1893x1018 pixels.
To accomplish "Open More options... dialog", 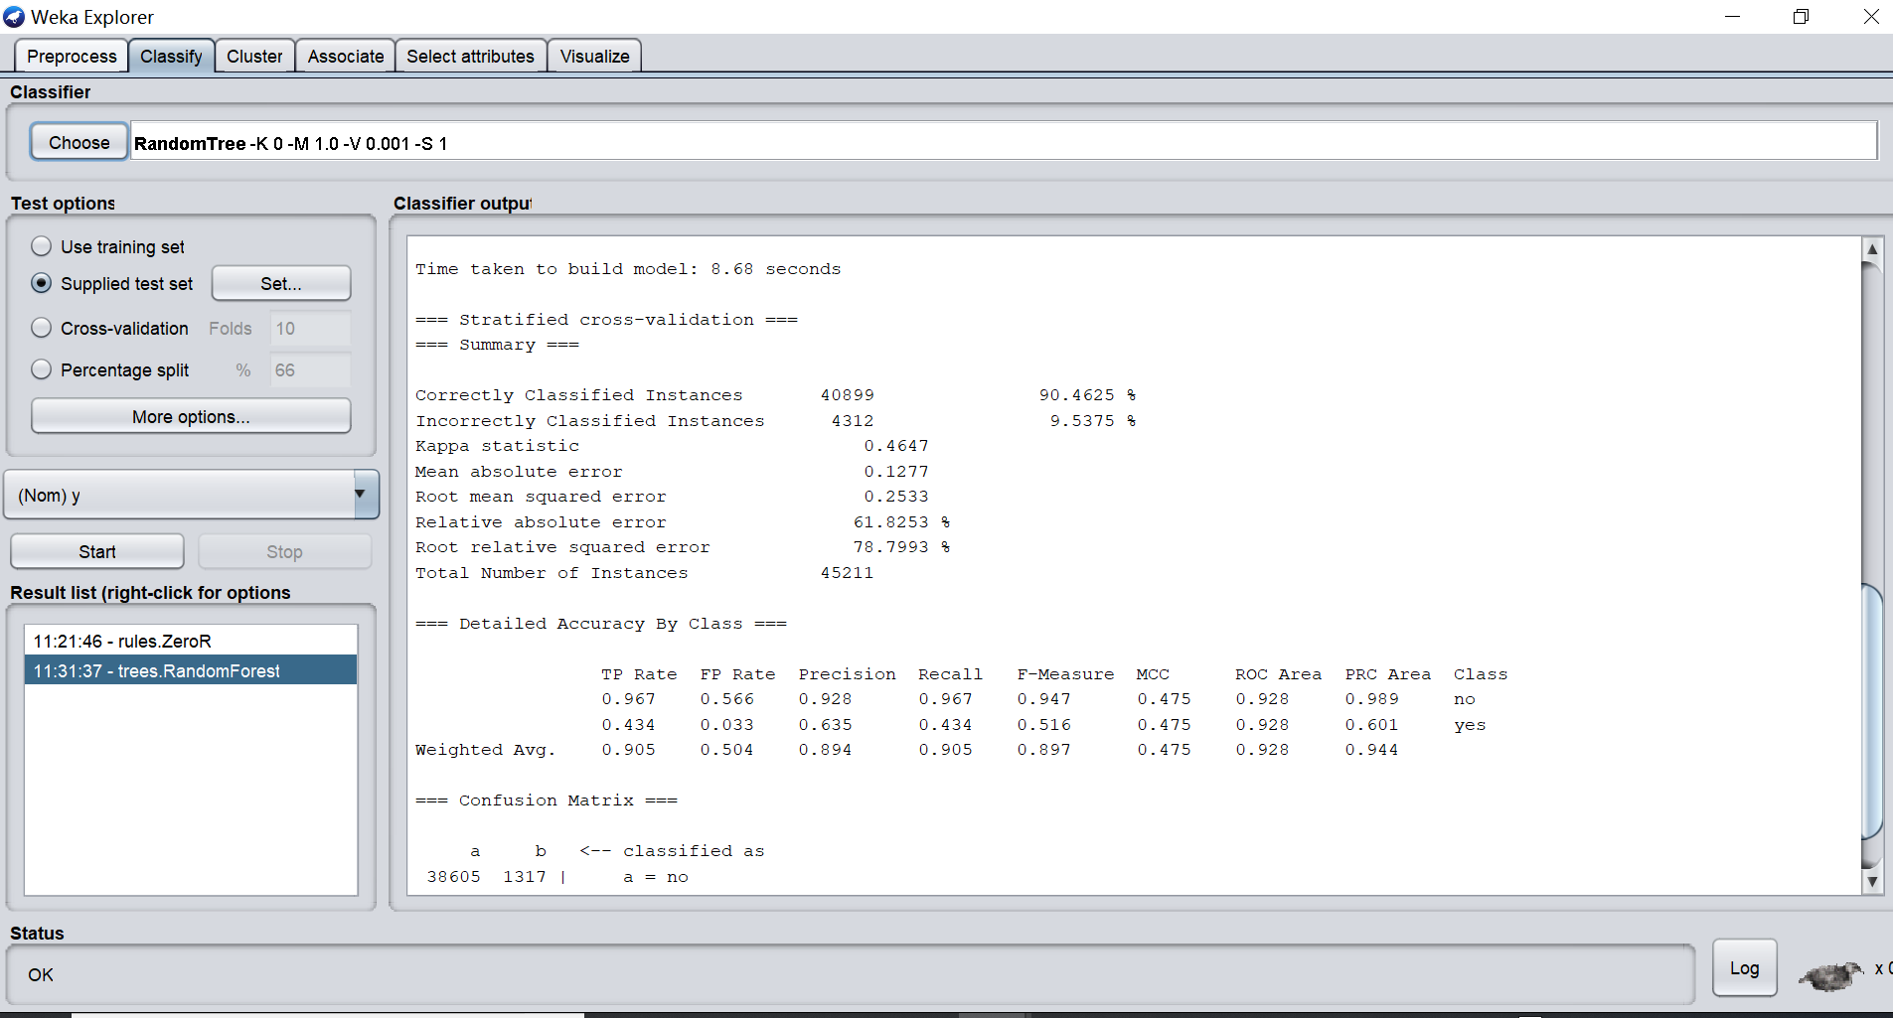I will click(x=191, y=416).
